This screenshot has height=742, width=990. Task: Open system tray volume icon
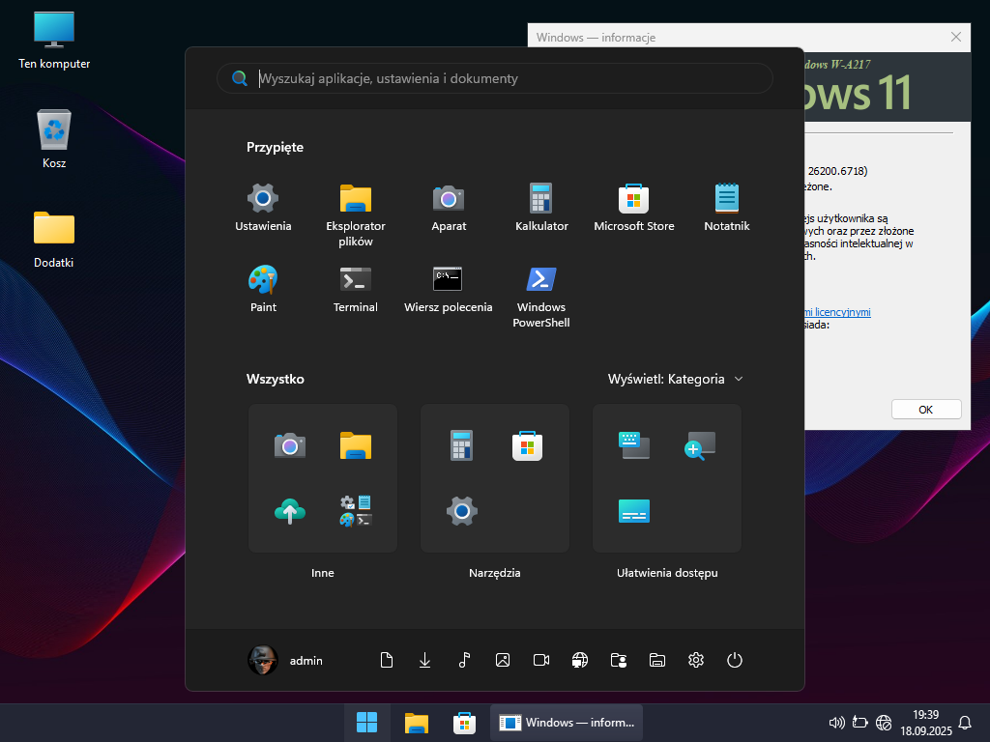pyautogui.click(x=837, y=722)
